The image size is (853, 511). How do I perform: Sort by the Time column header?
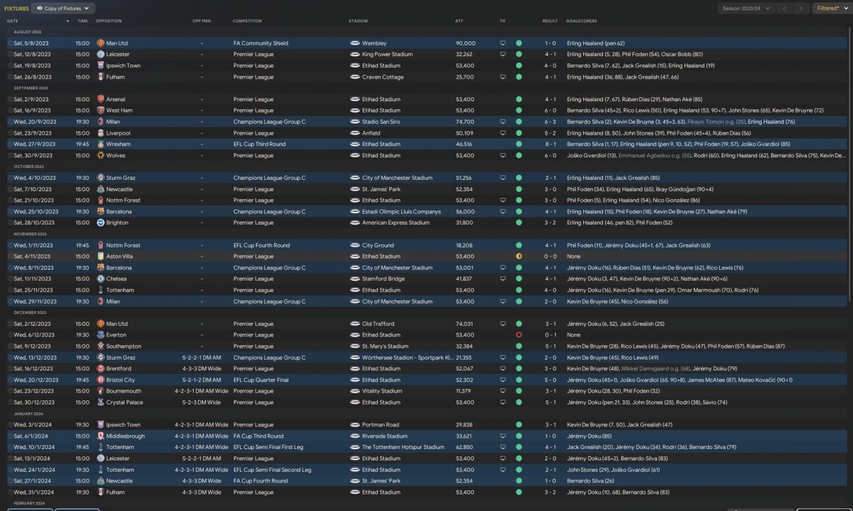[82, 21]
